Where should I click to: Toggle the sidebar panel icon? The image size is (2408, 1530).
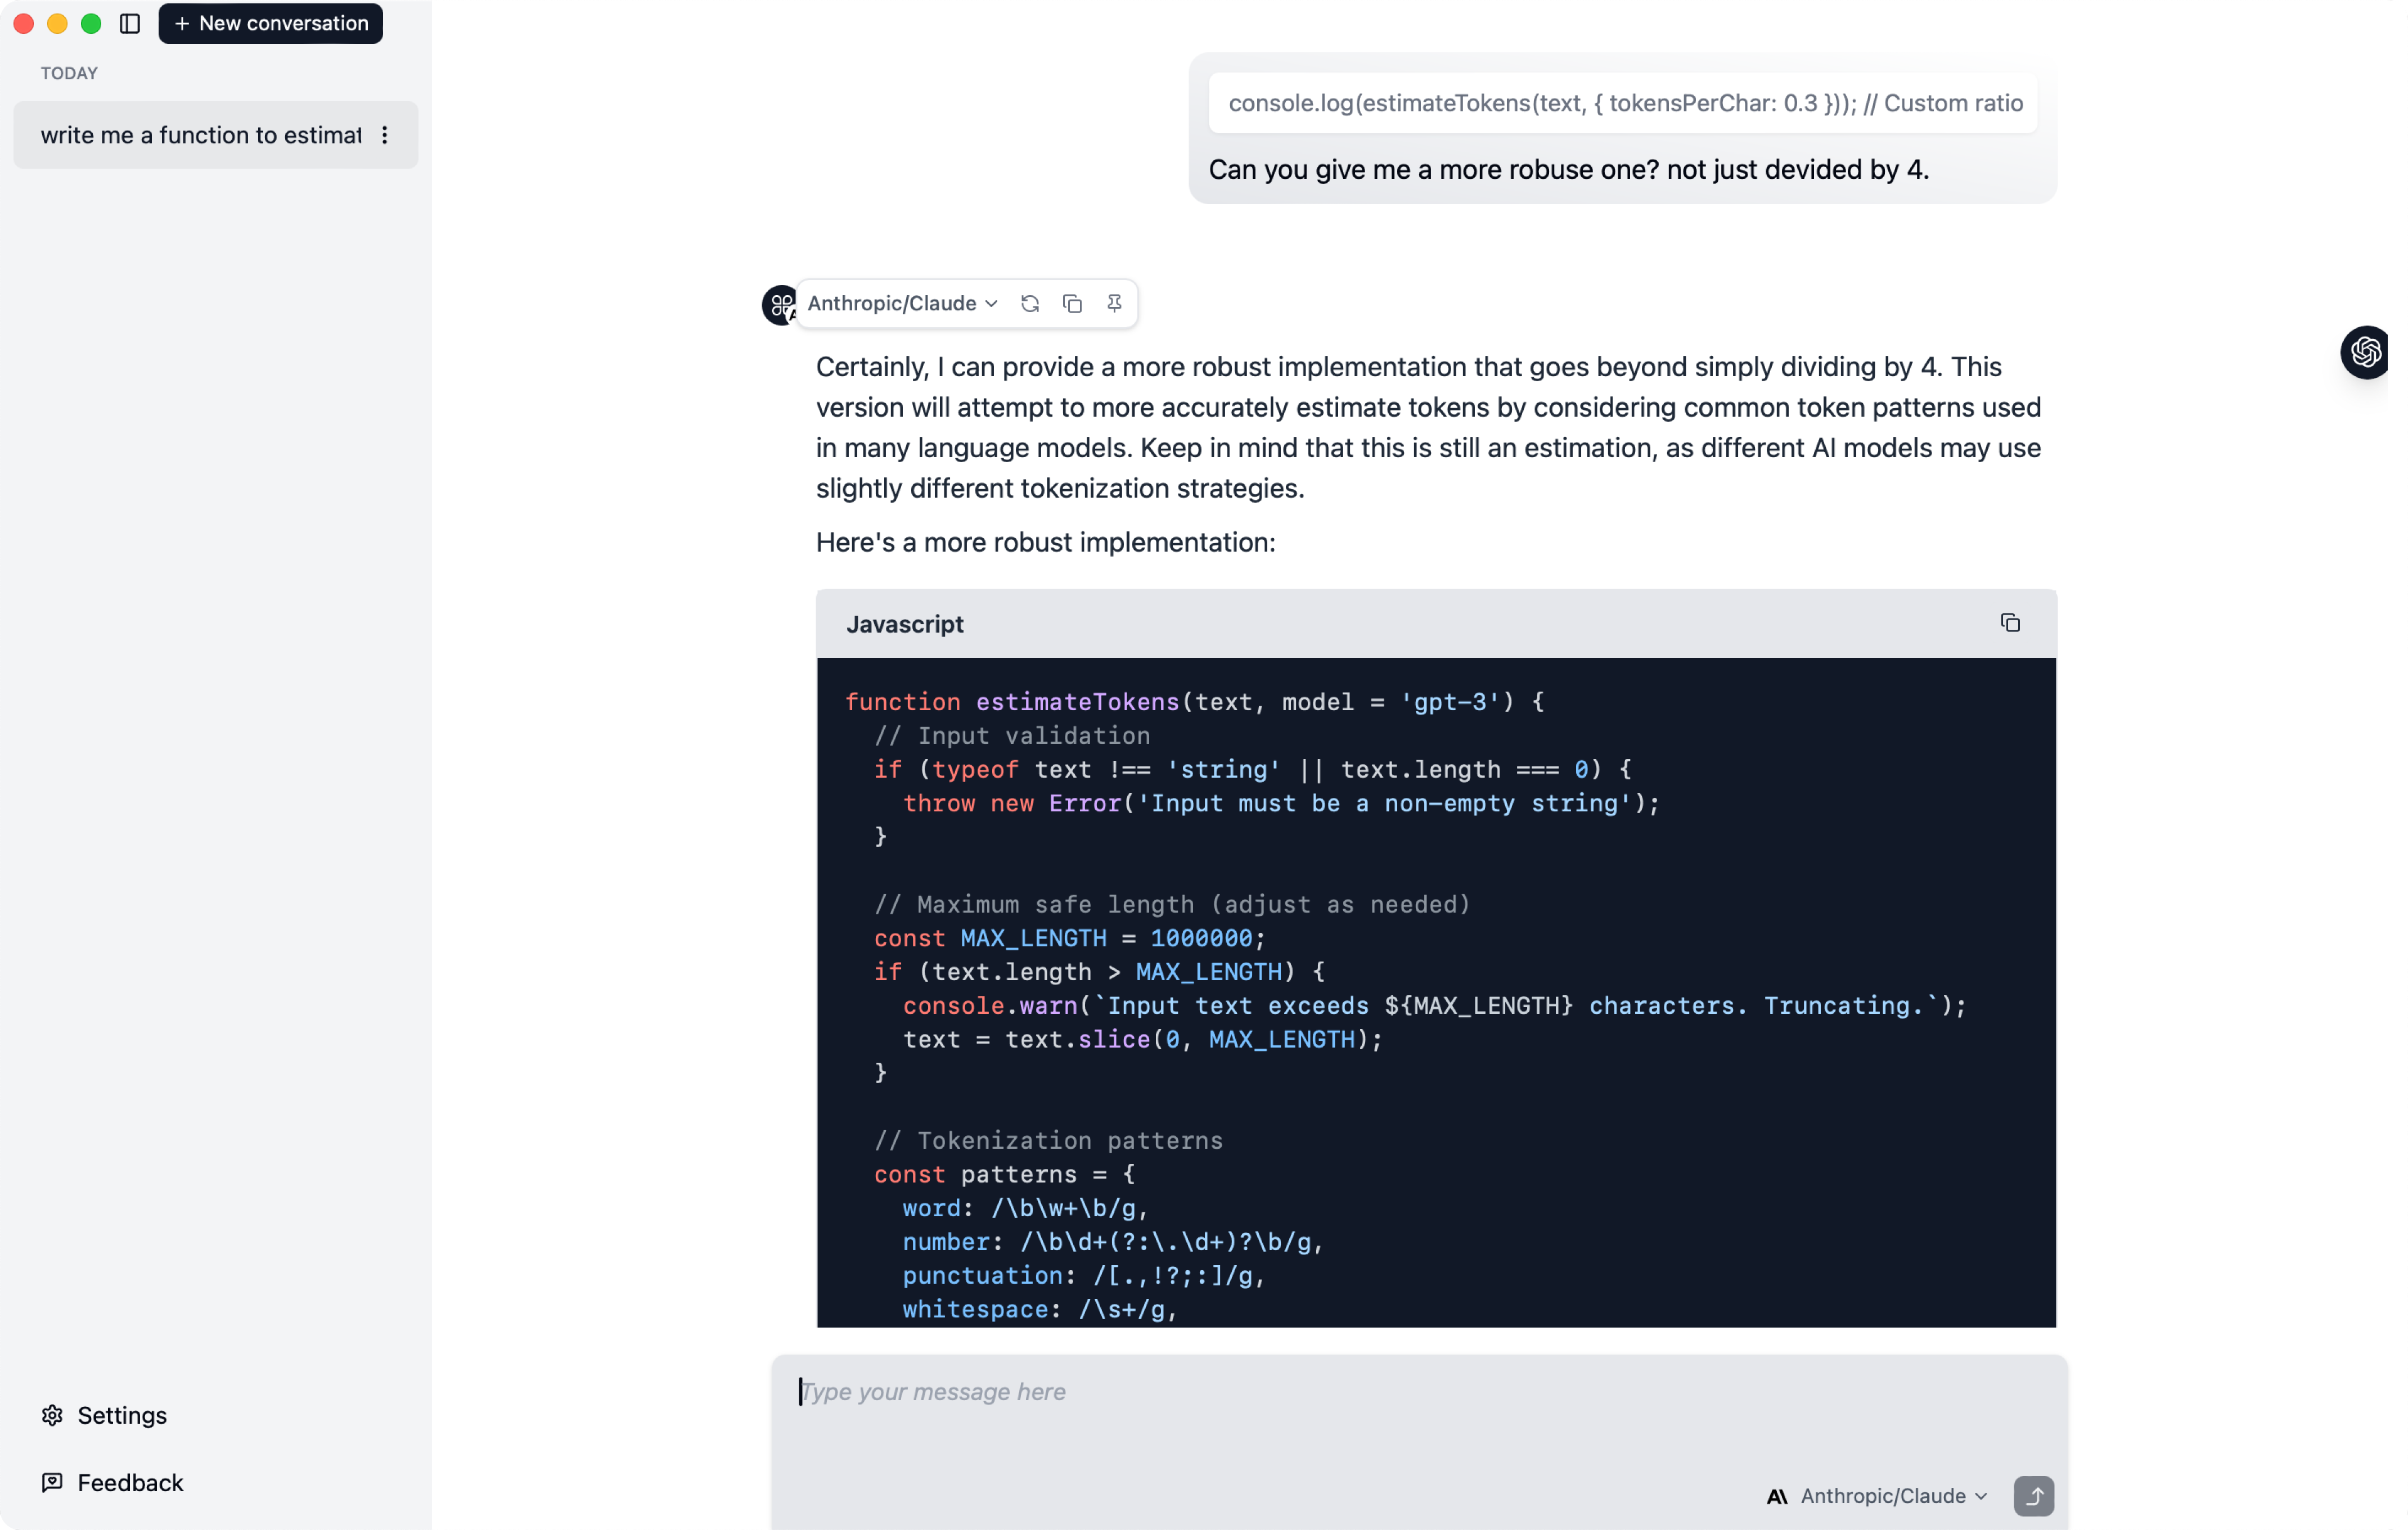click(130, 23)
